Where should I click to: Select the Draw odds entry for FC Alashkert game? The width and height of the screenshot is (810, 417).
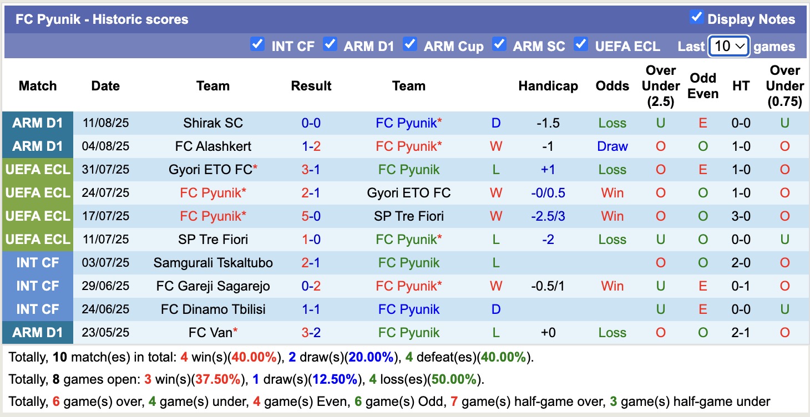pyautogui.click(x=612, y=146)
